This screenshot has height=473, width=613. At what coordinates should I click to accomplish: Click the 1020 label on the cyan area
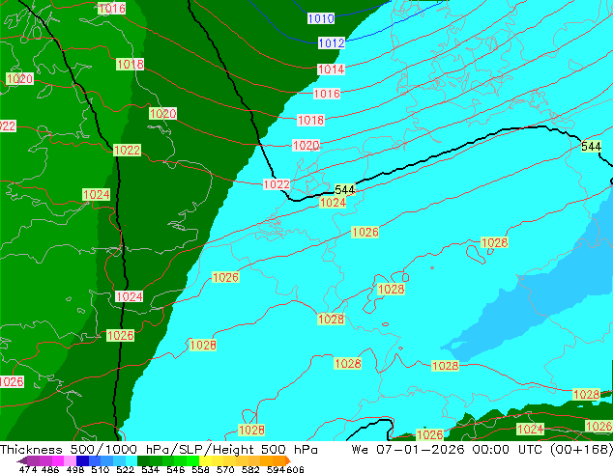click(x=306, y=146)
